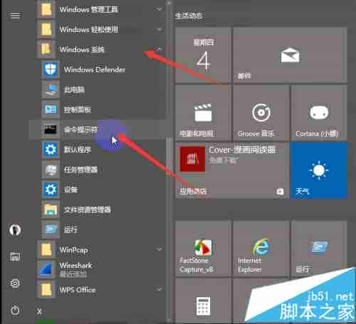Click the '任务管理器' text
Screen dimensions: 356x324
(x=80, y=169)
